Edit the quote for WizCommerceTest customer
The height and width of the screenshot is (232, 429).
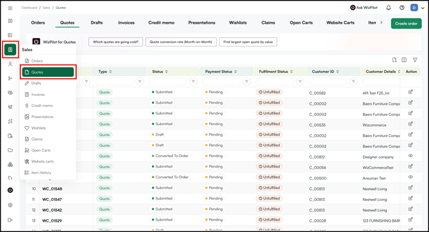pyautogui.click(x=410, y=167)
